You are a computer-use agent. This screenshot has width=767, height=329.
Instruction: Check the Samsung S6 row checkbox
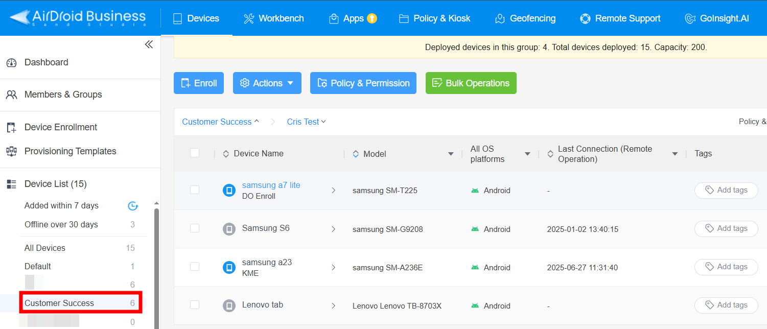pos(195,228)
